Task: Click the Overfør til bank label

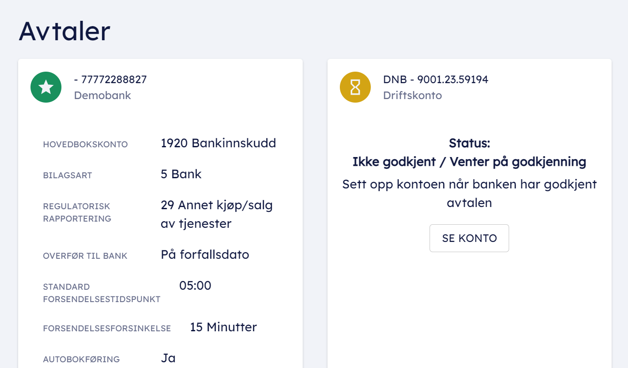Action: point(85,256)
